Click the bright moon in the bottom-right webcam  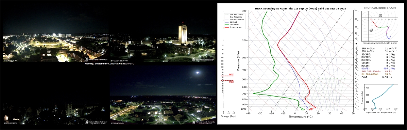pyautogui.click(x=198, y=73)
